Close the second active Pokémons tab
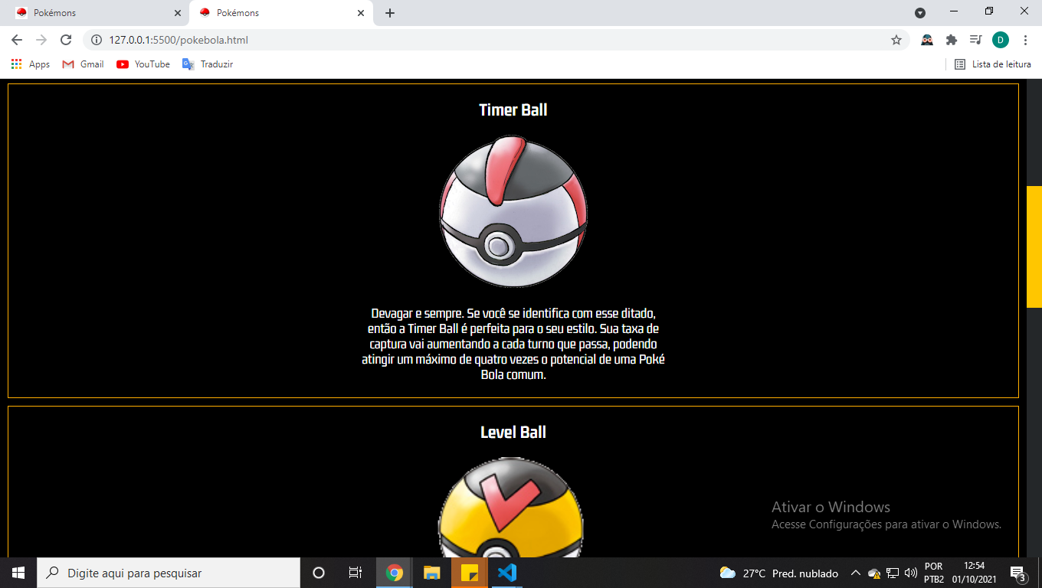Image resolution: width=1042 pixels, height=588 pixels. 361,13
